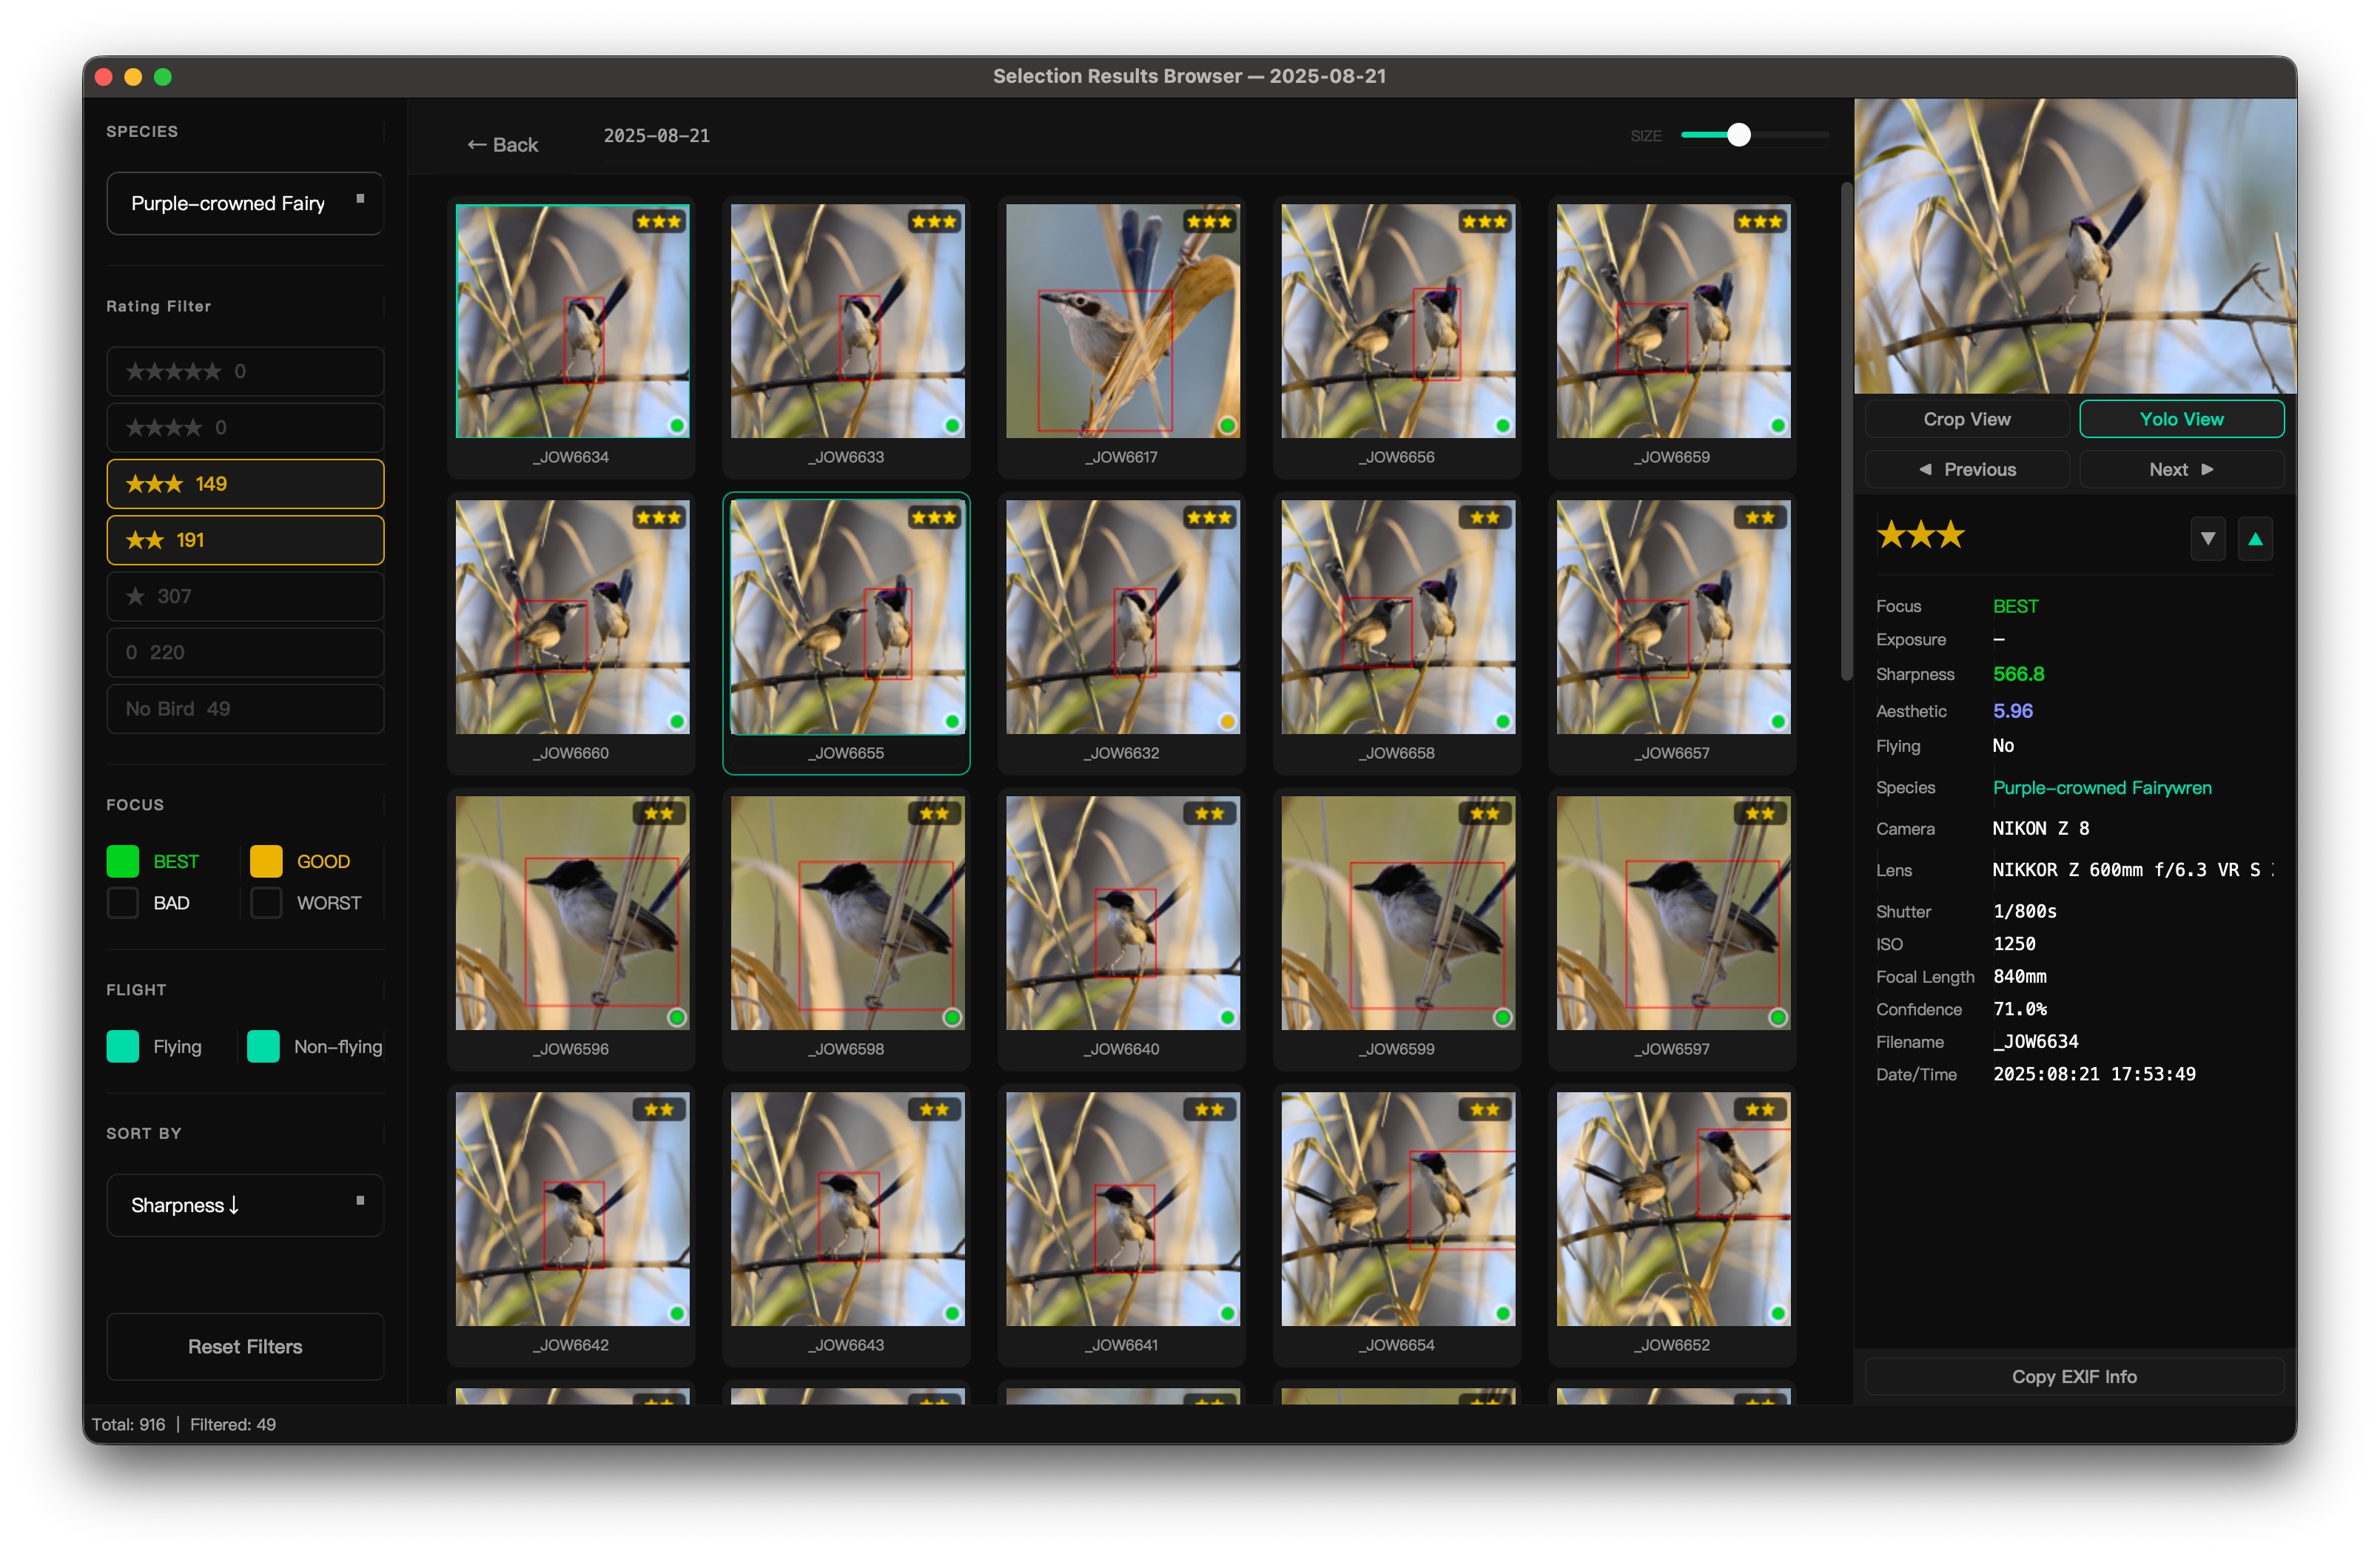Click the thumbnail SIZE slider
Viewport: 2380px width, 1554px height.
[x=1738, y=135]
